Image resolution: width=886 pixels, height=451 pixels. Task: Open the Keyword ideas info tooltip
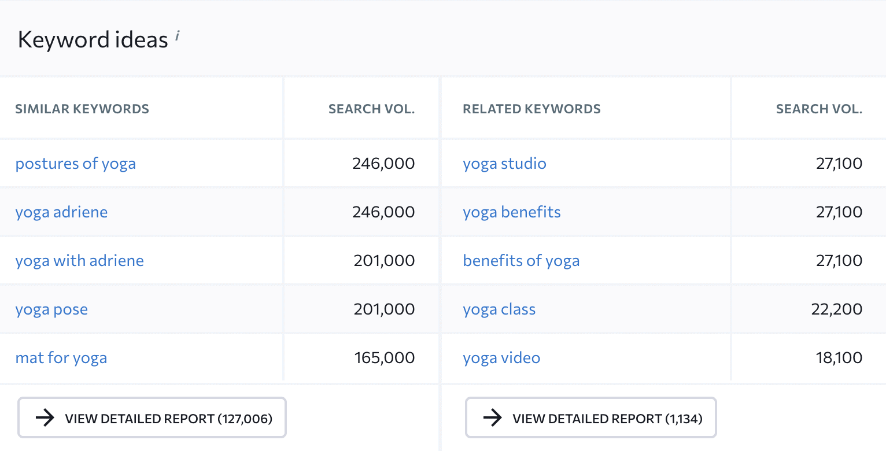click(x=177, y=36)
